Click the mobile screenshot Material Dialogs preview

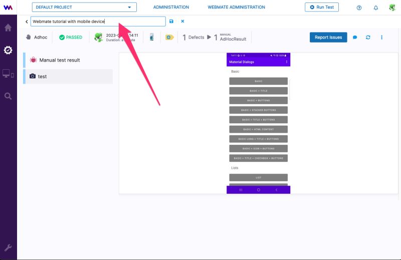[x=258, y=123]
